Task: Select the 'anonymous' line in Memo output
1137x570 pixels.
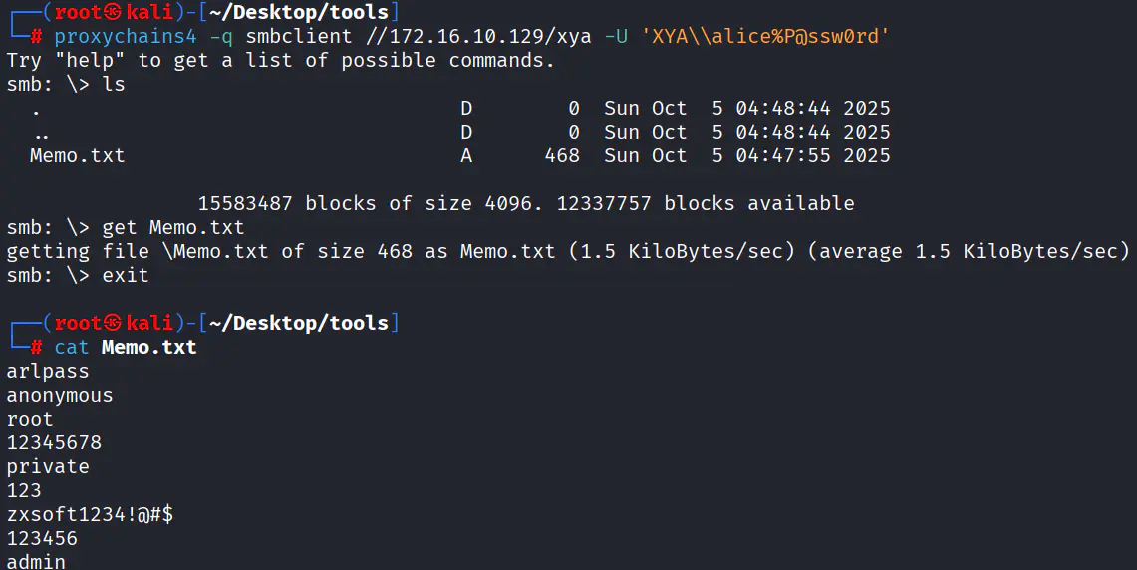Action: click(60, 396)
